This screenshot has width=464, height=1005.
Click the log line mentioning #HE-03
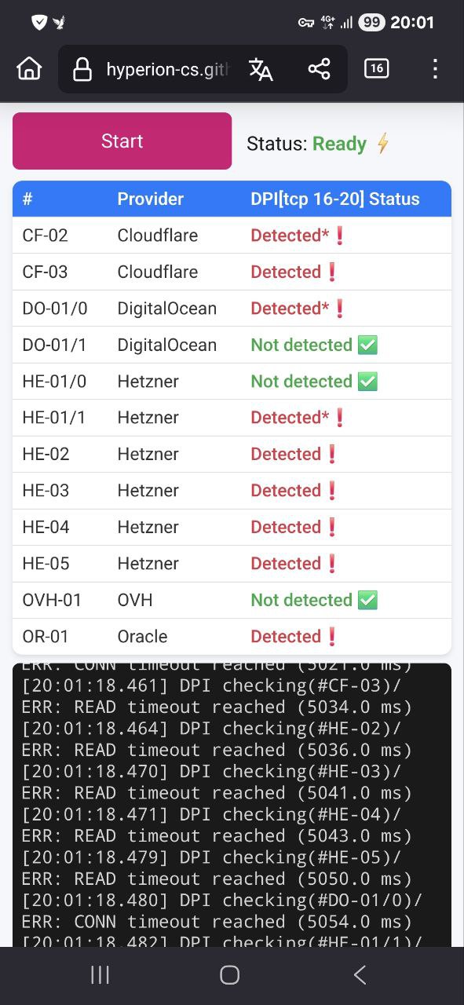point(211,771)
